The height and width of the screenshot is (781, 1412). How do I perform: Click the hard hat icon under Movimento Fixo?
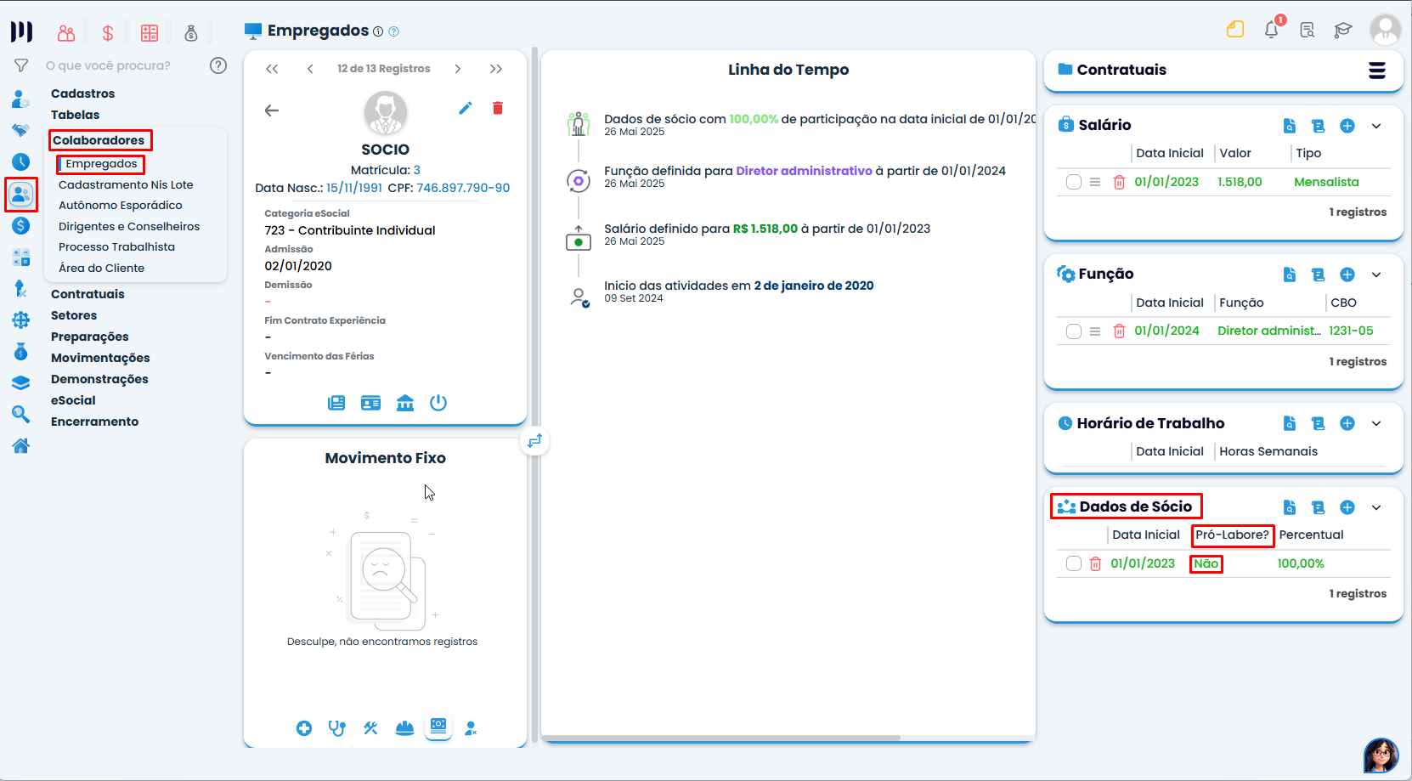click(x=404, y=728)
